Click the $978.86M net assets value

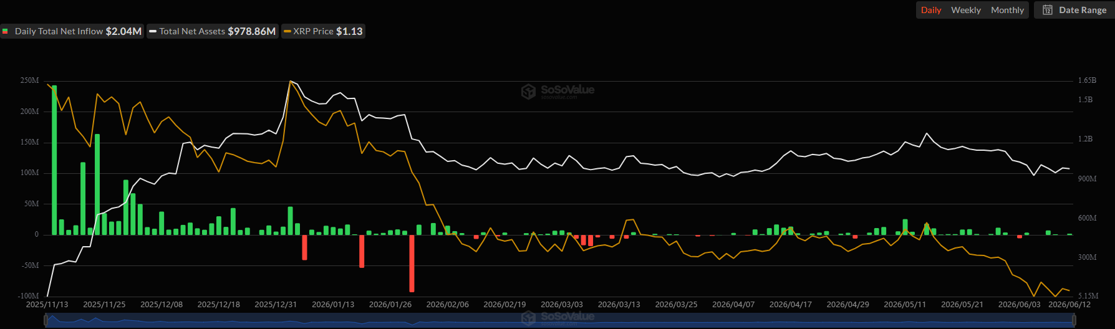(x=252, y=31)
